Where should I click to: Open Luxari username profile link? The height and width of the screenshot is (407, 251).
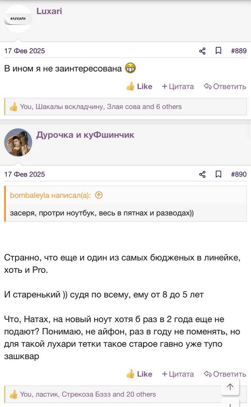pos(49,11)
